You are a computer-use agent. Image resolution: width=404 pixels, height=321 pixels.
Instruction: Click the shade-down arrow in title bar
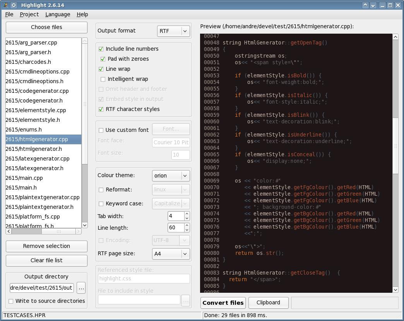click(373, 5)
